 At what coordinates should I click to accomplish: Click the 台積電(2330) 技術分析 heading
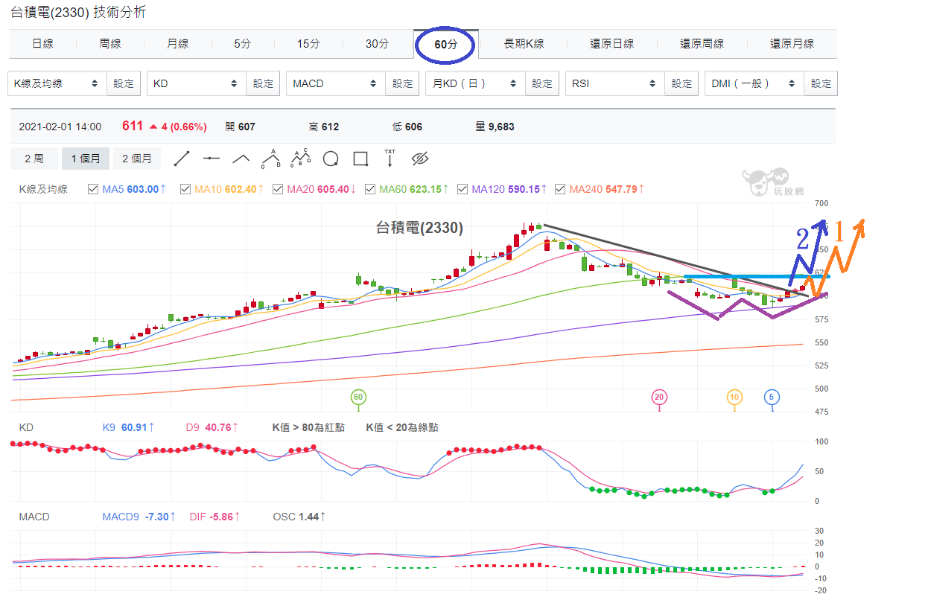pyautogui.click(x=78, y=12)
